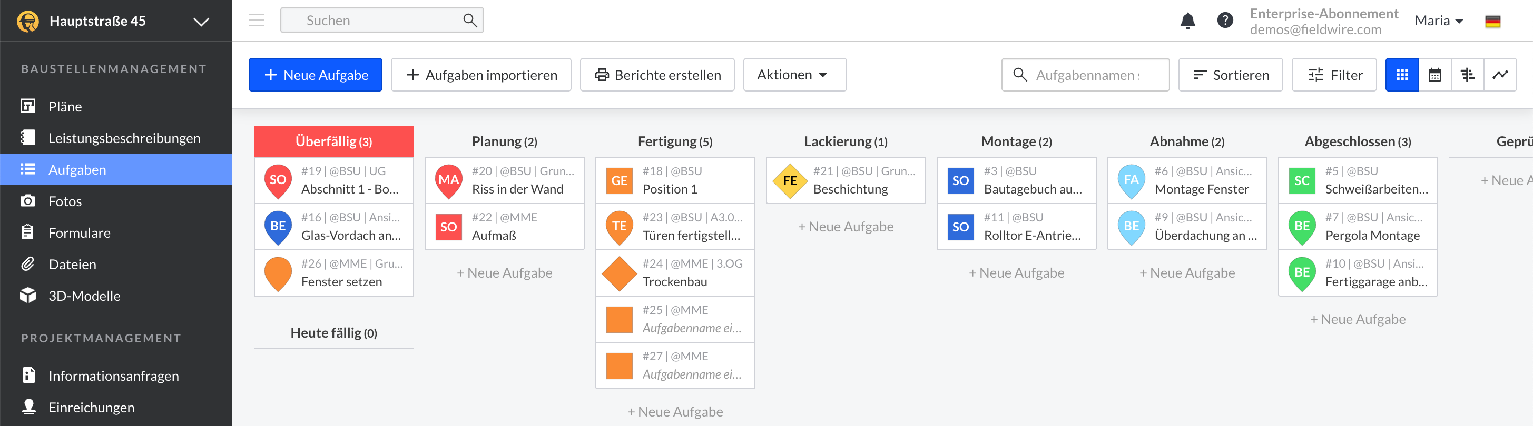Open the Aktionen dropdown
The image size is (1533, 426).
(794, 75)
